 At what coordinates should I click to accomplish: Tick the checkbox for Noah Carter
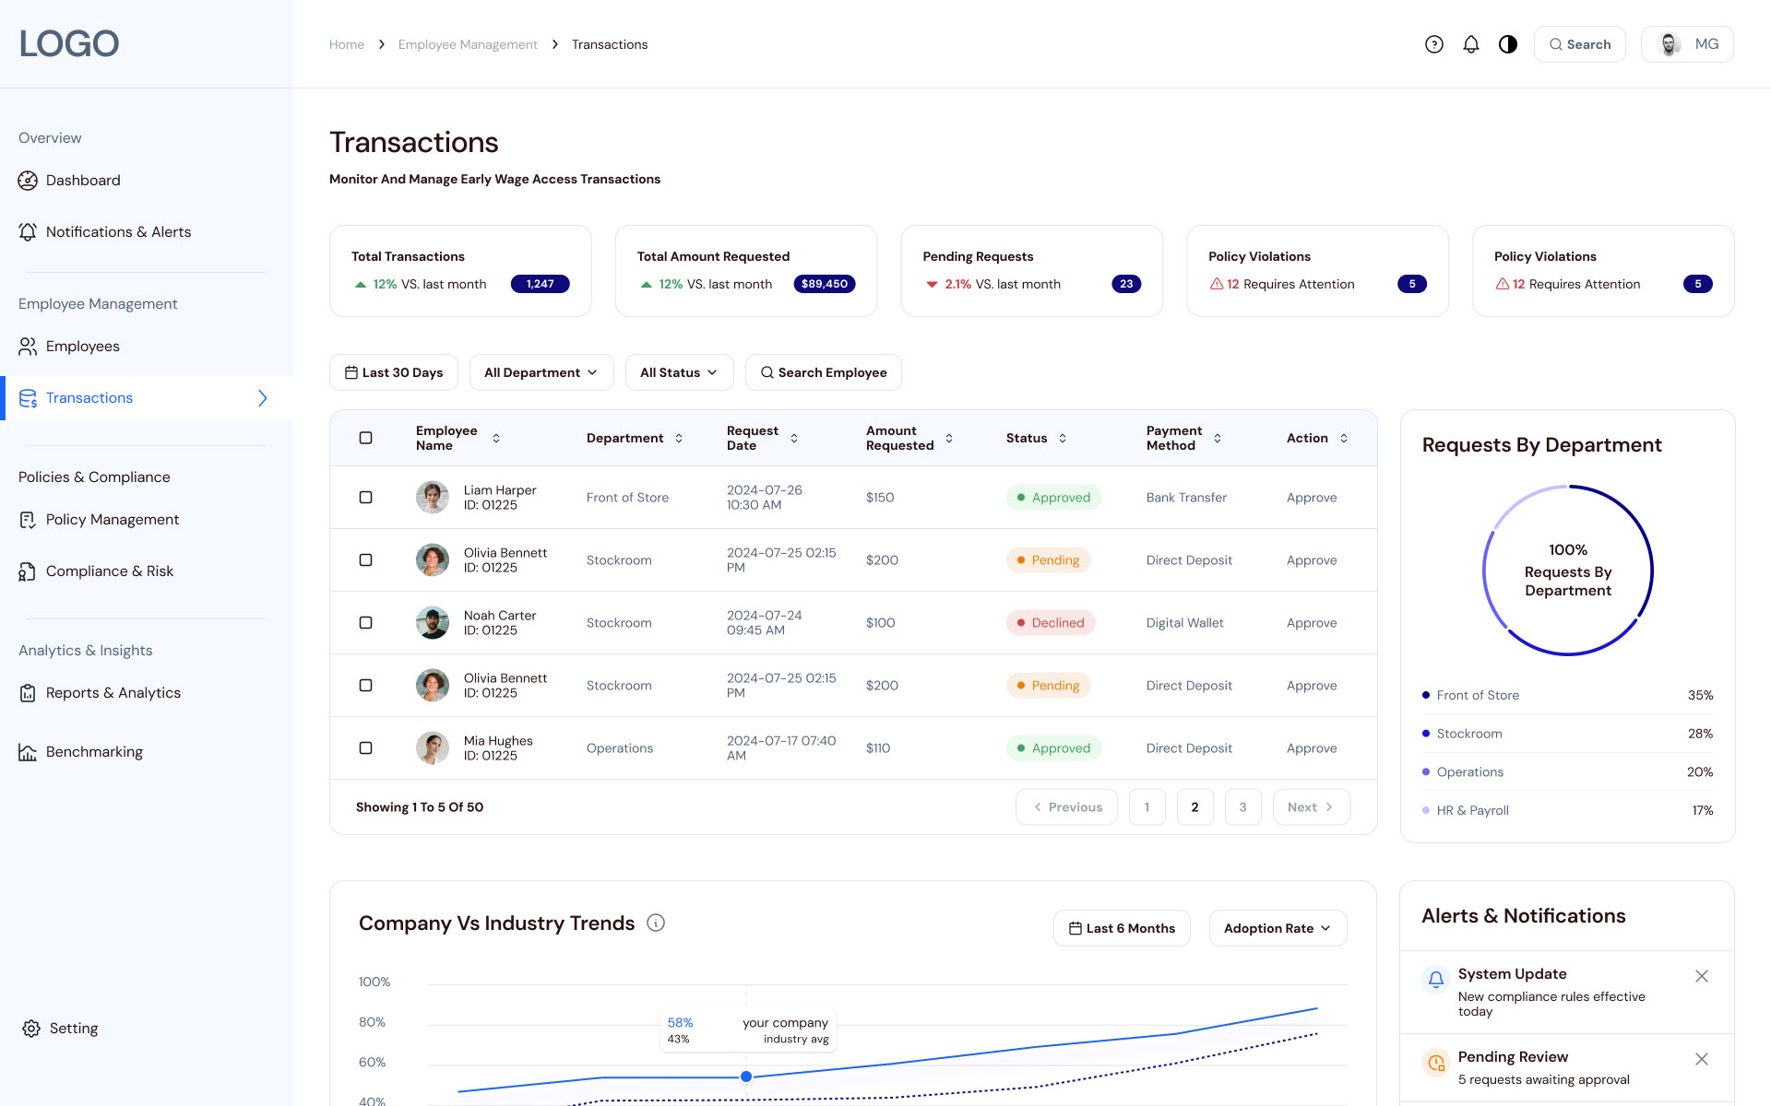click(x=366, y=623)
